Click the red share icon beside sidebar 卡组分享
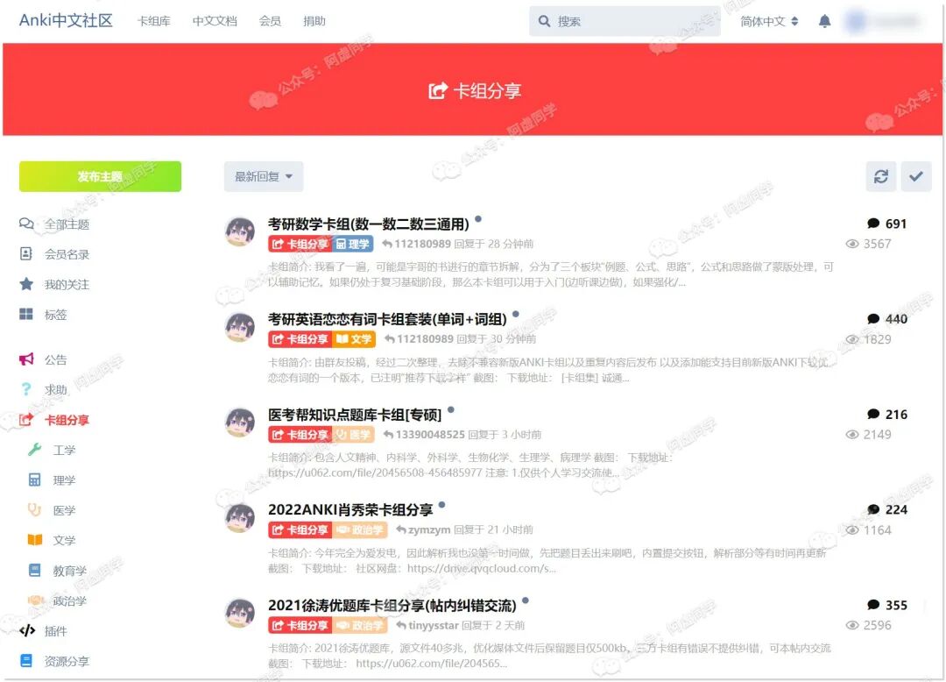Viewport: 946px width, 682px height. tap(26, 420)
